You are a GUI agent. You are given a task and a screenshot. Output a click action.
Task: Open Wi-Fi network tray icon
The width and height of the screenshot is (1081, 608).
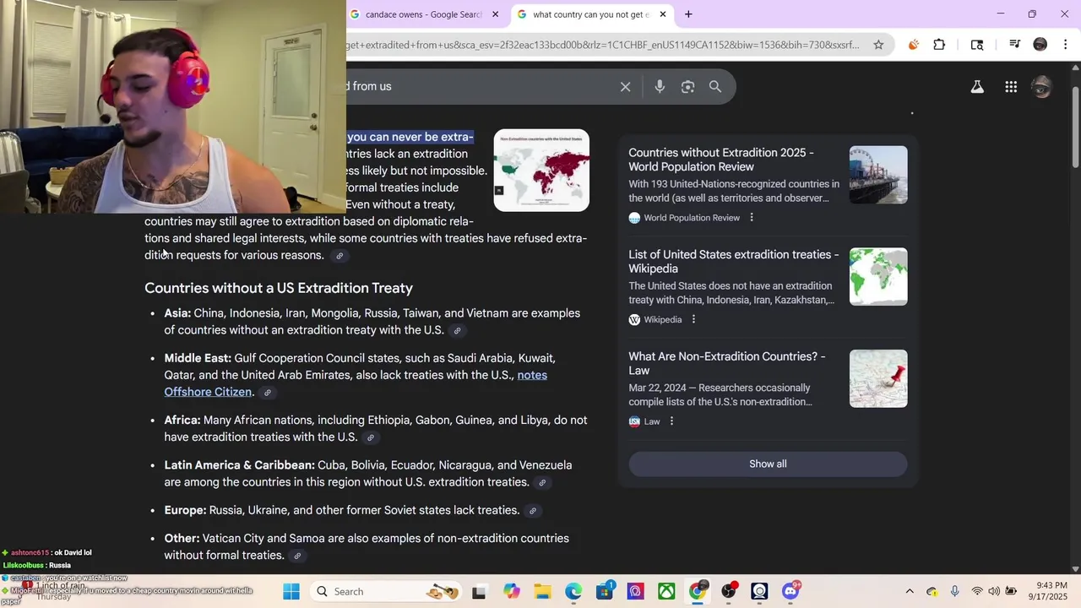(977, 591)
